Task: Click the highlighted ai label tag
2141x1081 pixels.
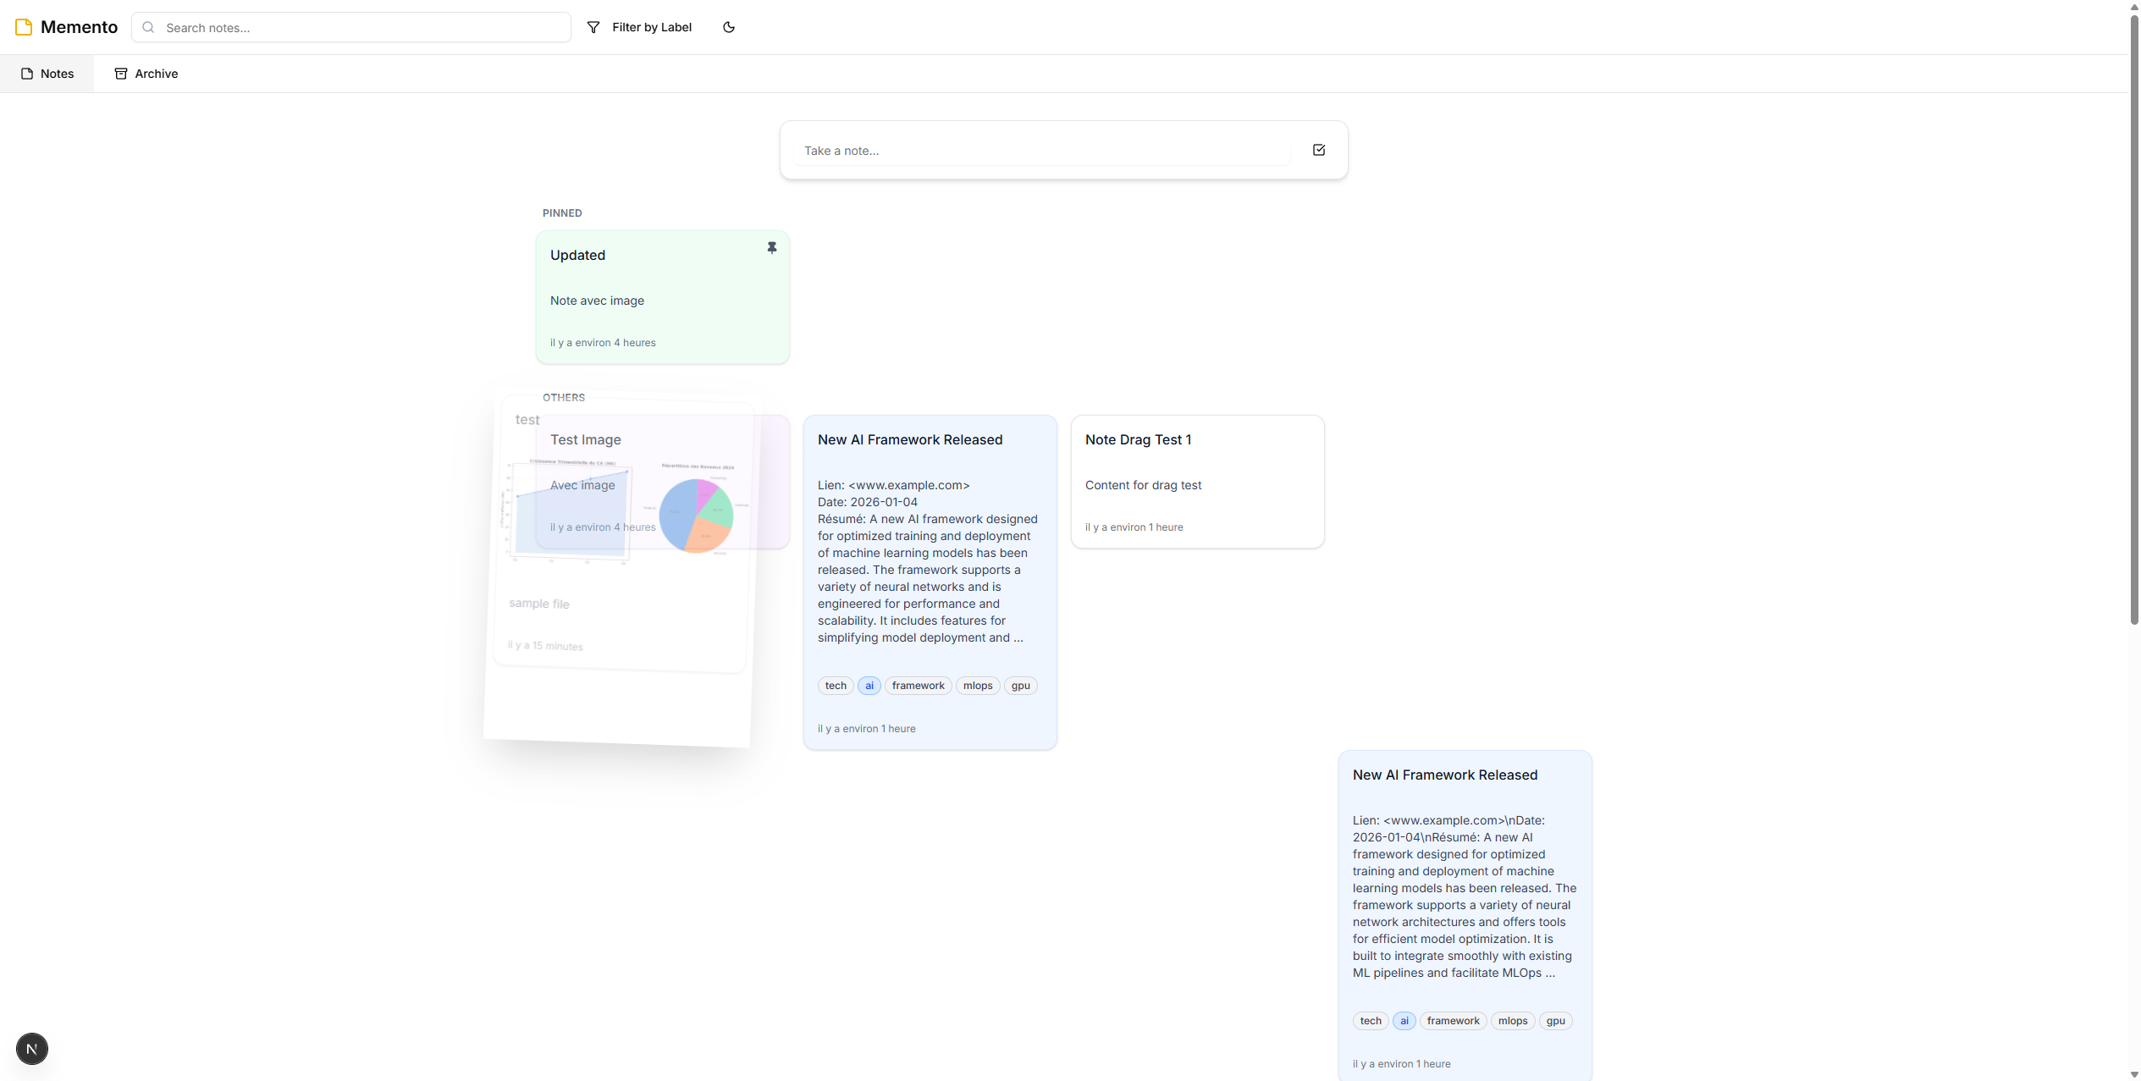Action: (869, 686)
